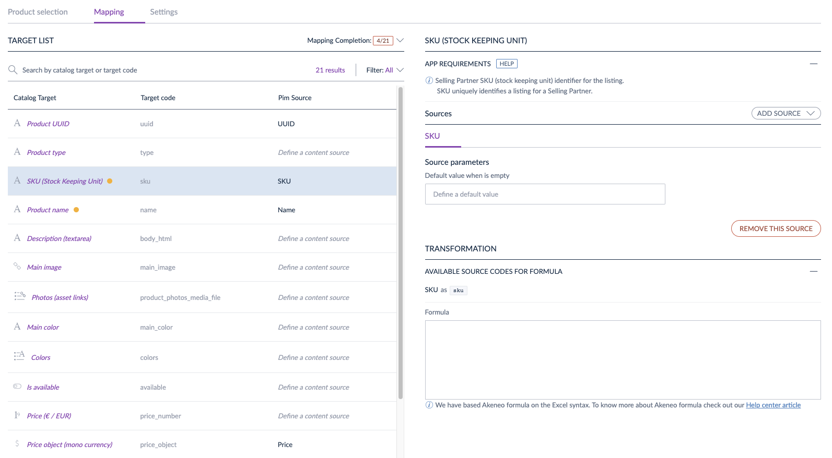Expand the Mapping Completion dropdown

[x=400, y=40]
